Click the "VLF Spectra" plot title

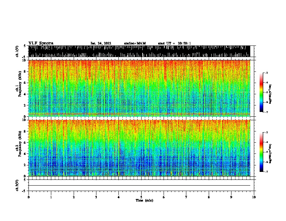41,43
